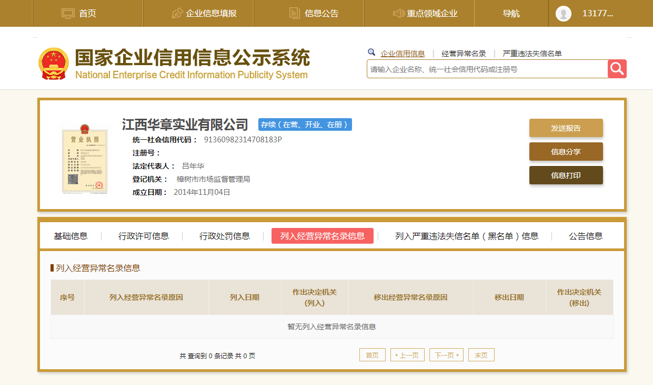This screenshot has height=385, width=653.
Task: Click the 移出日期 column header
Action: click(x=509, y=297)
